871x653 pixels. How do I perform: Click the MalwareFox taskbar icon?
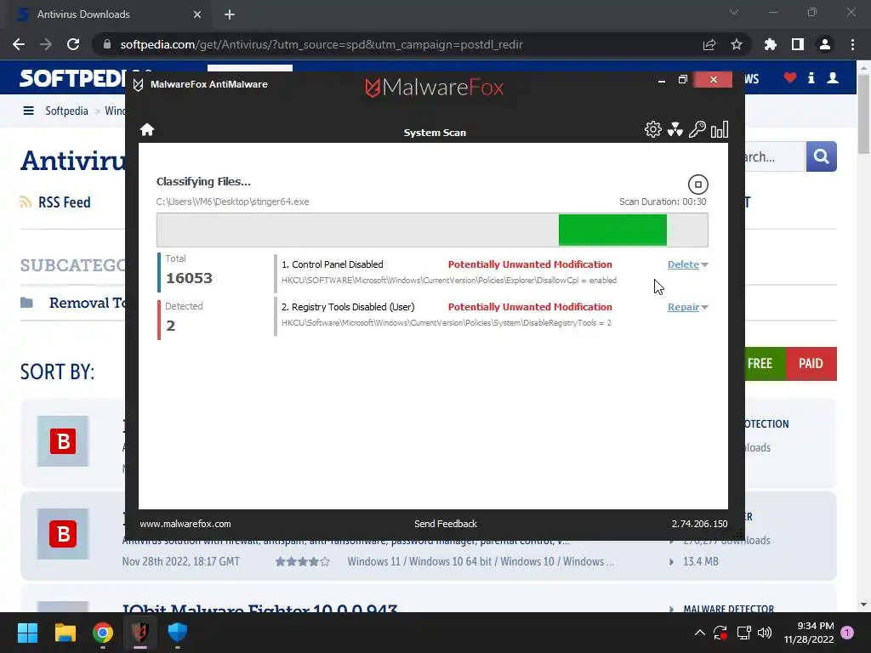click(x=140, y=633)
